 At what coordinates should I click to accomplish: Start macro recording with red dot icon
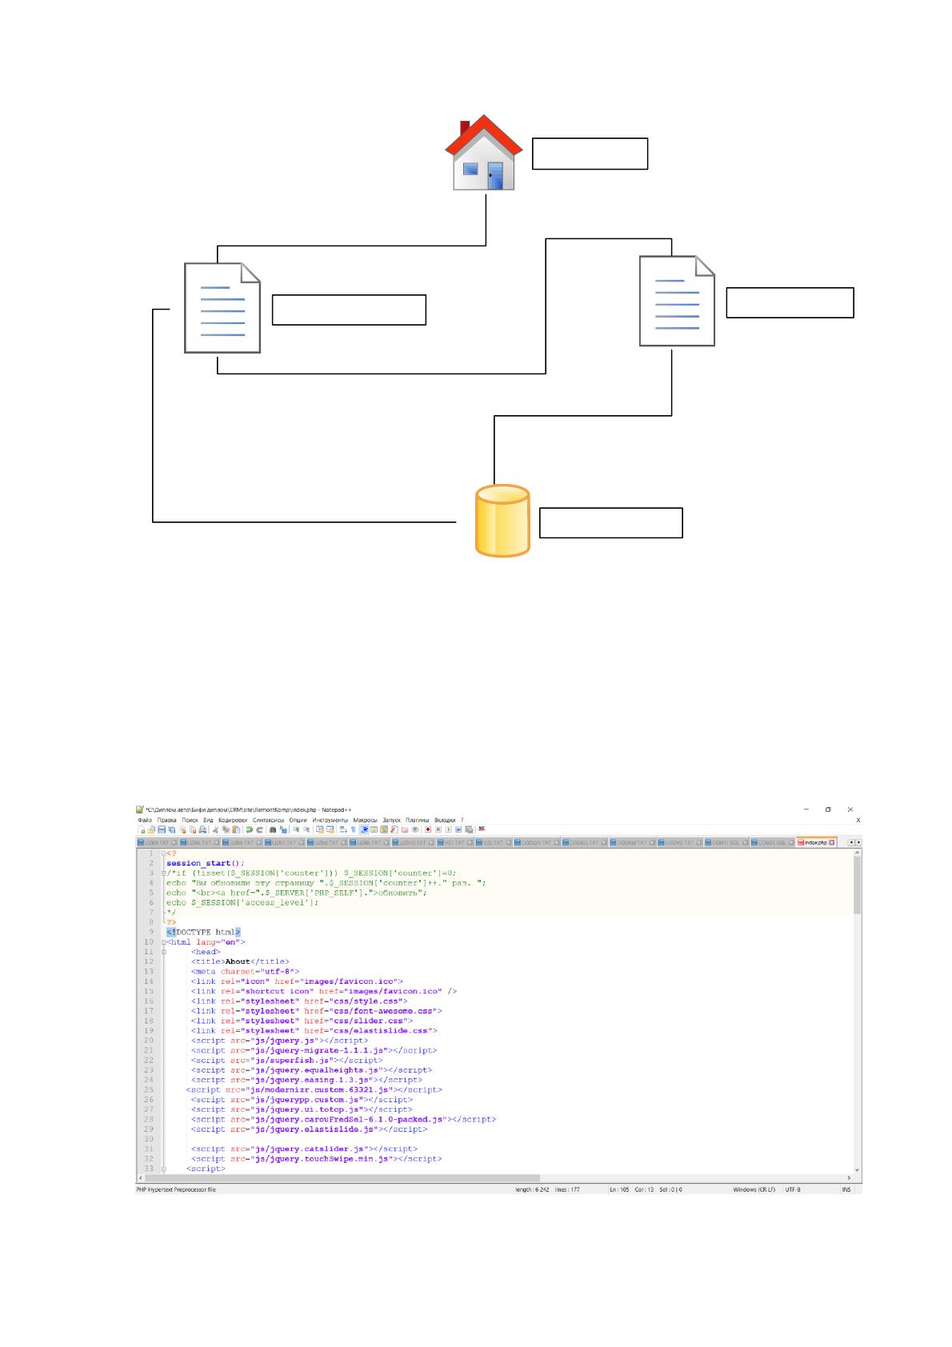click(x=428, y=829)
